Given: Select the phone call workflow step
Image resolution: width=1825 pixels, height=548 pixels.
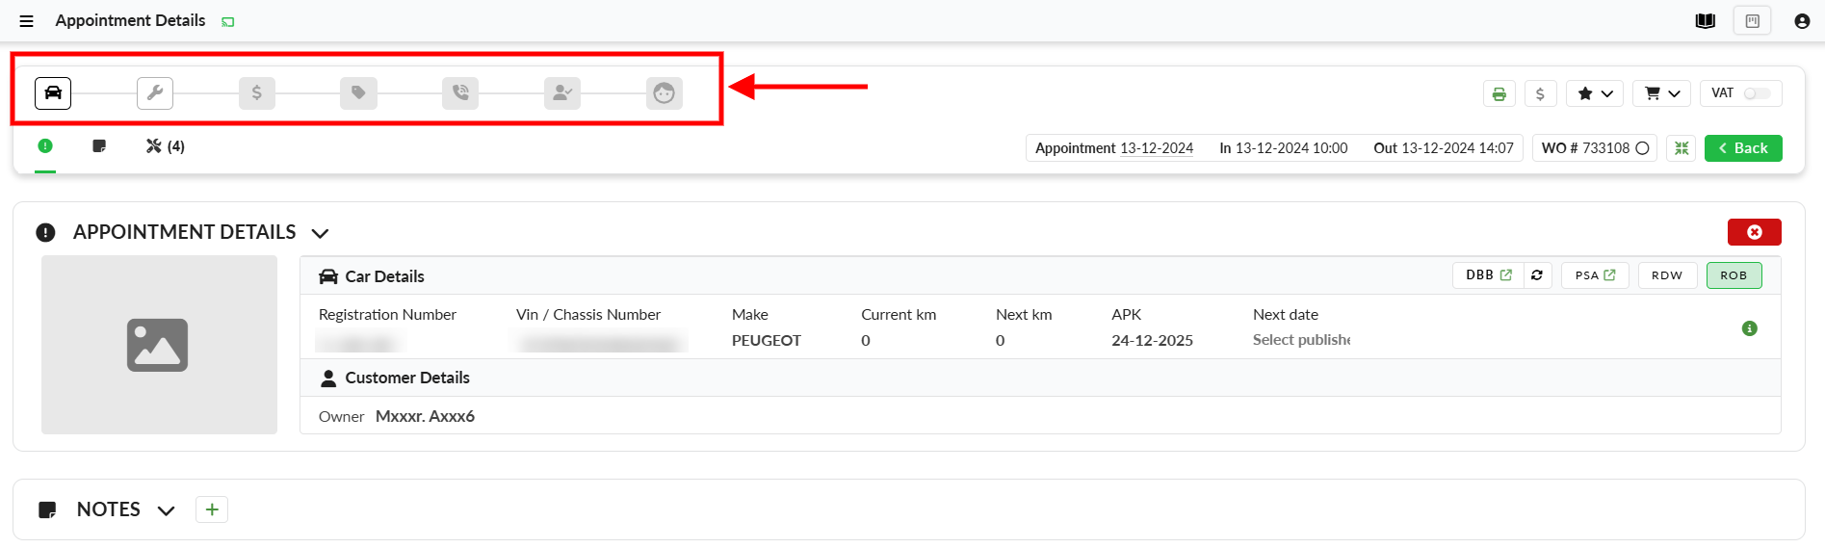Looking at the screenshot, I should 460,93.
